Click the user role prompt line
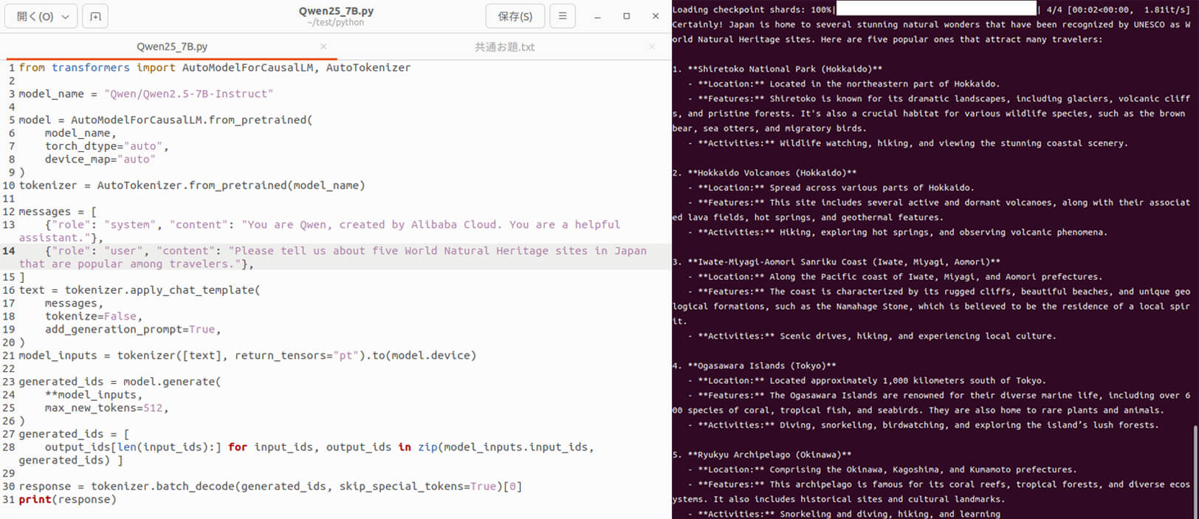This screenshot has width=1199, height=519. [333, 257]
